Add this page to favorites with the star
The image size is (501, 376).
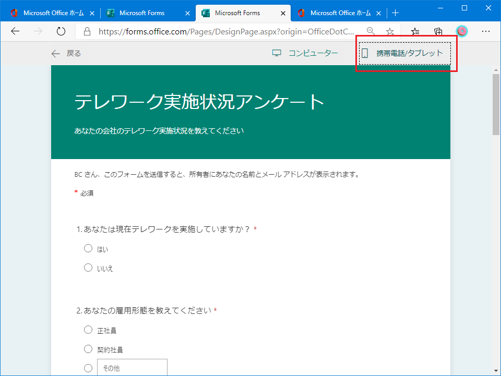390,31
